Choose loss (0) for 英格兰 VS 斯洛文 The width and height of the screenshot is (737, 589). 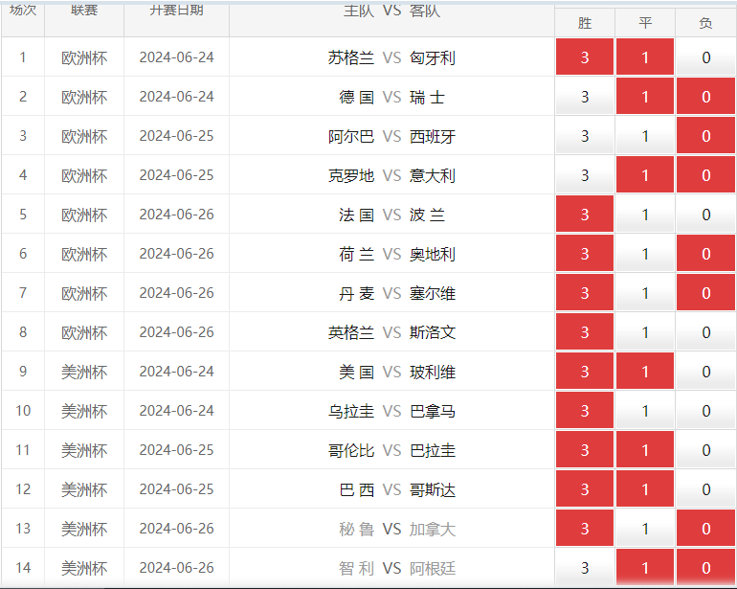705,332
